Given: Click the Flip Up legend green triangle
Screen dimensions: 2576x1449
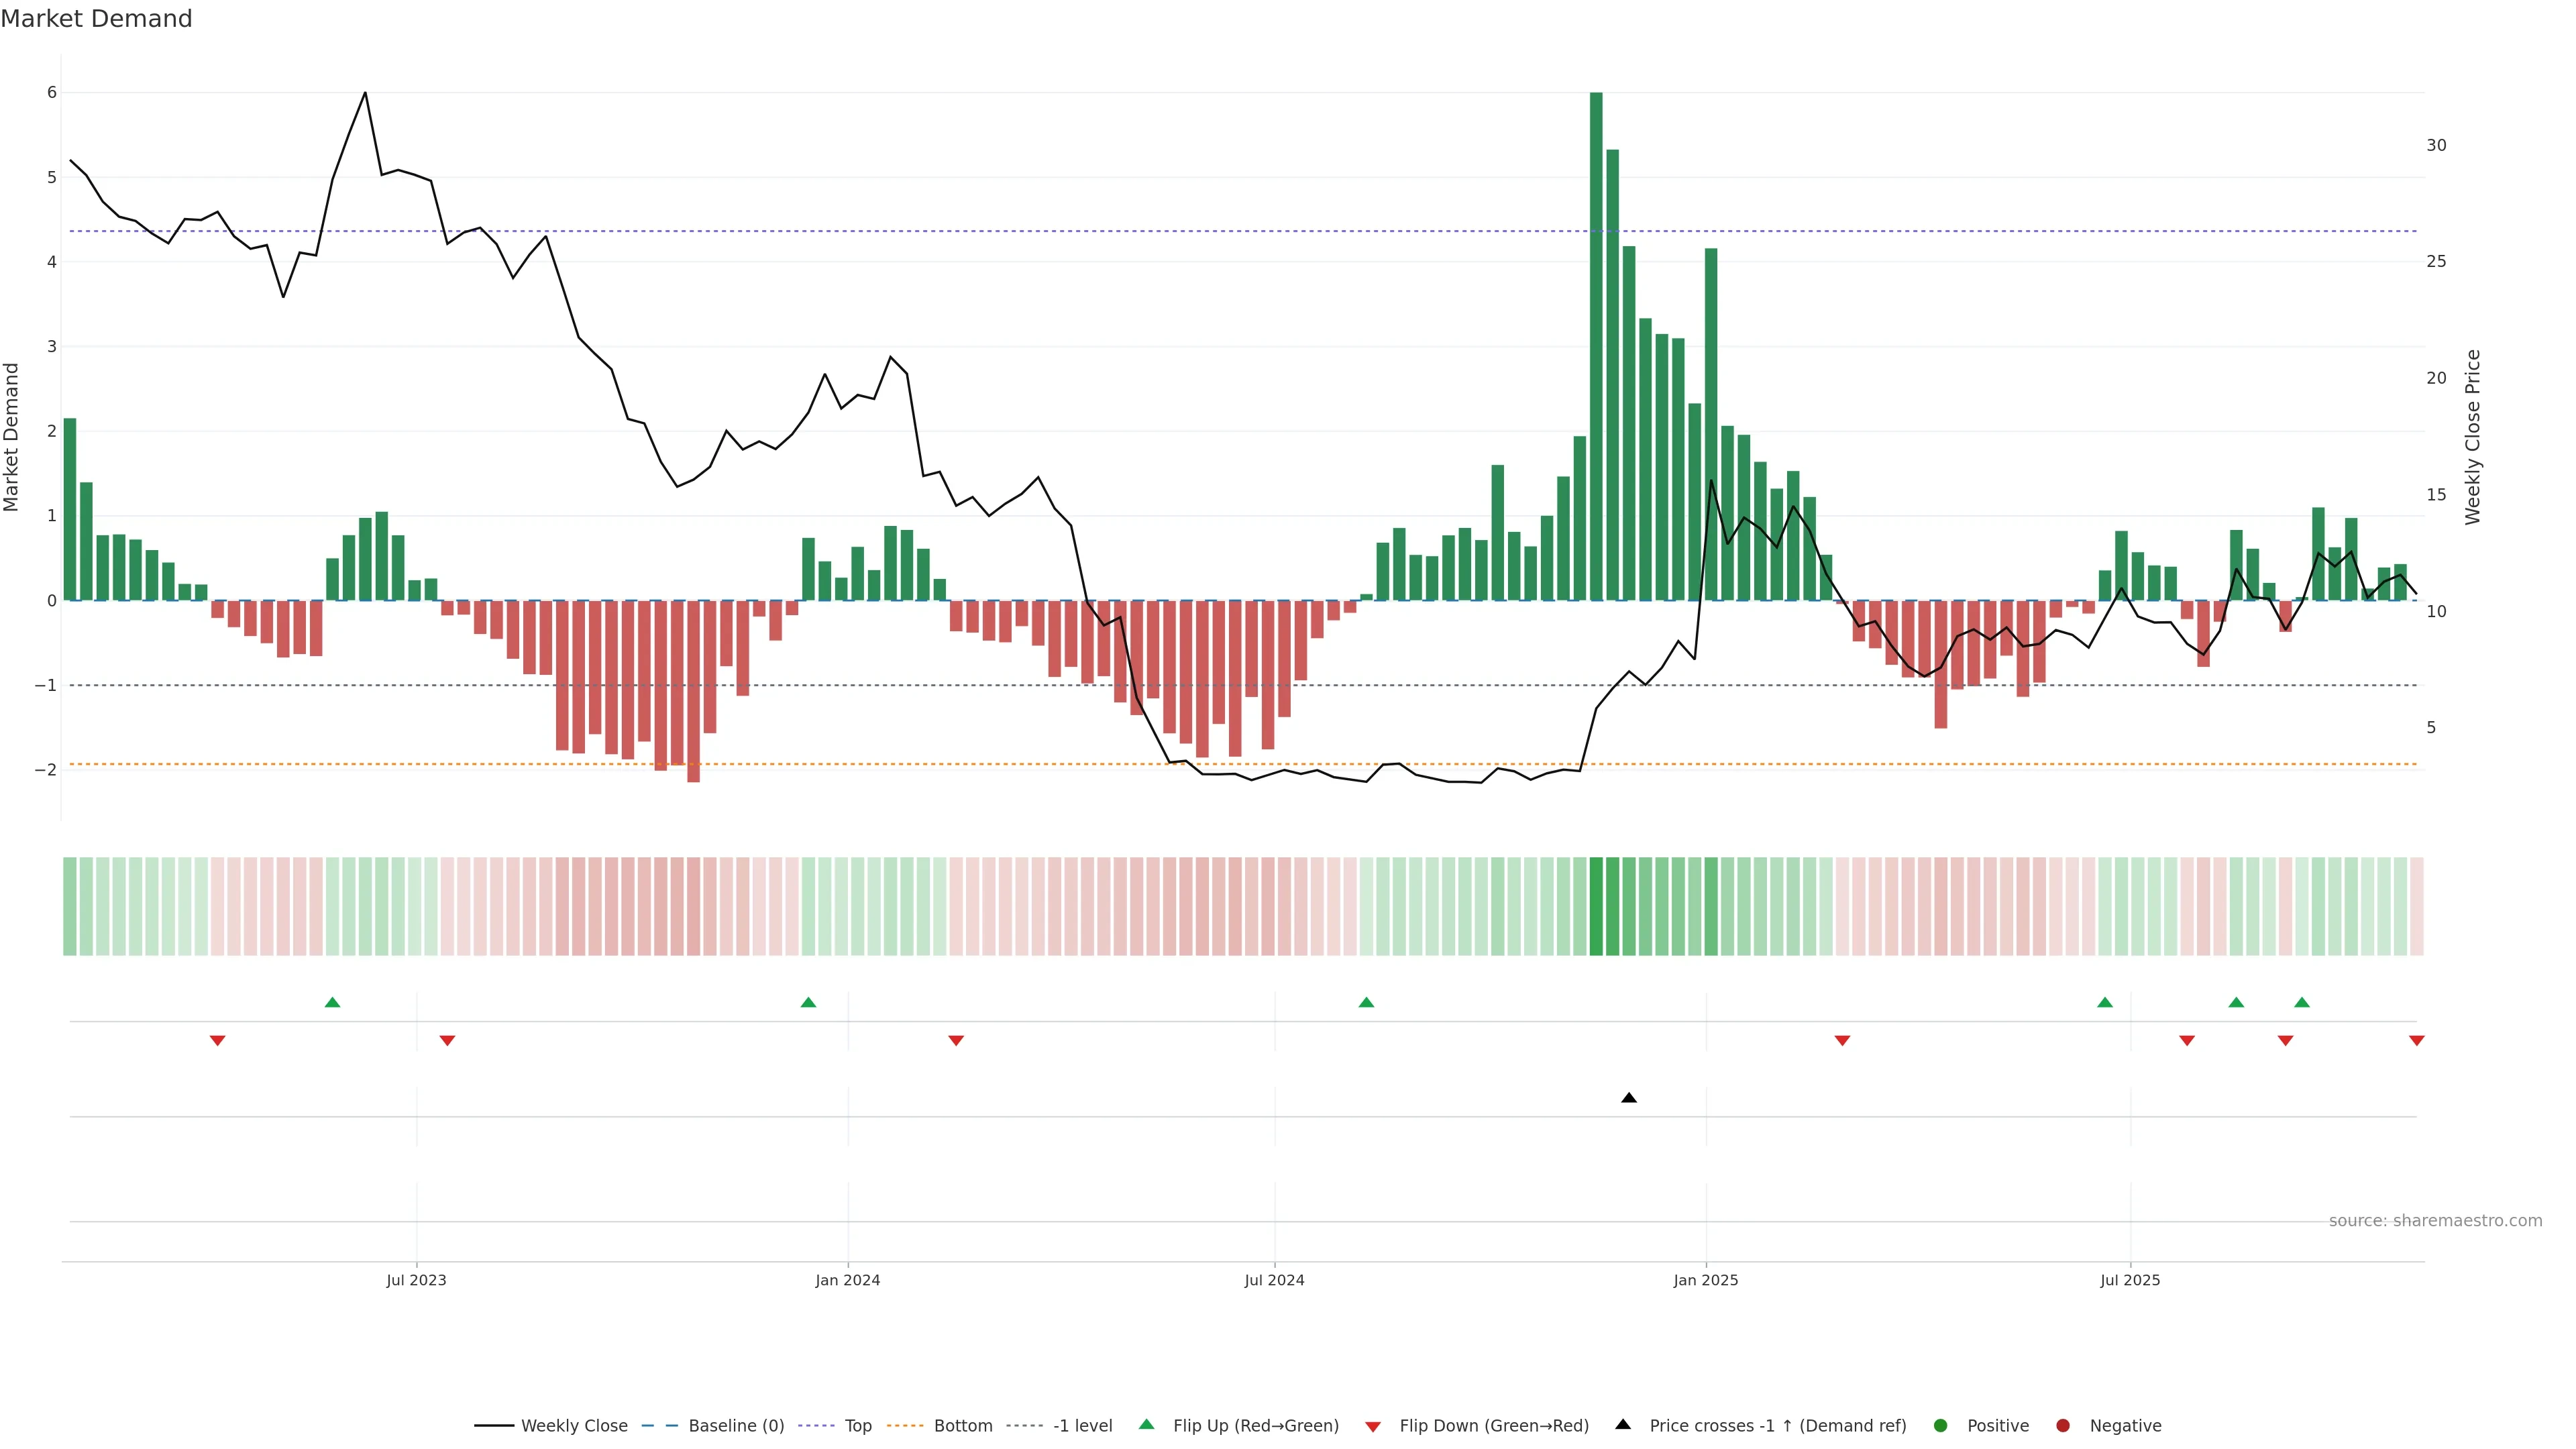Looking at the screenshot, I should 1146,1424.
